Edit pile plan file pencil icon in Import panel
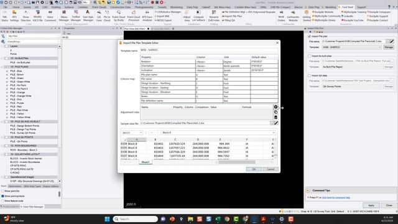 pyautogui.click(x=392, y=41)
